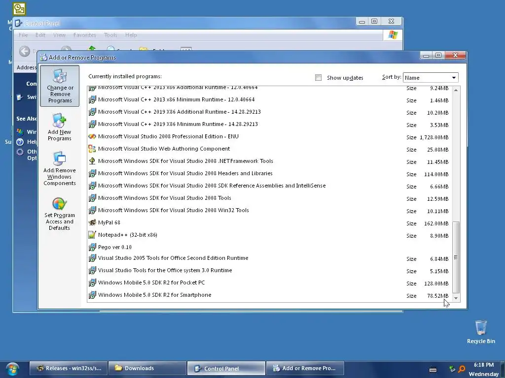Select Windows SDK Win32 Tools entry text

(173, 210)
